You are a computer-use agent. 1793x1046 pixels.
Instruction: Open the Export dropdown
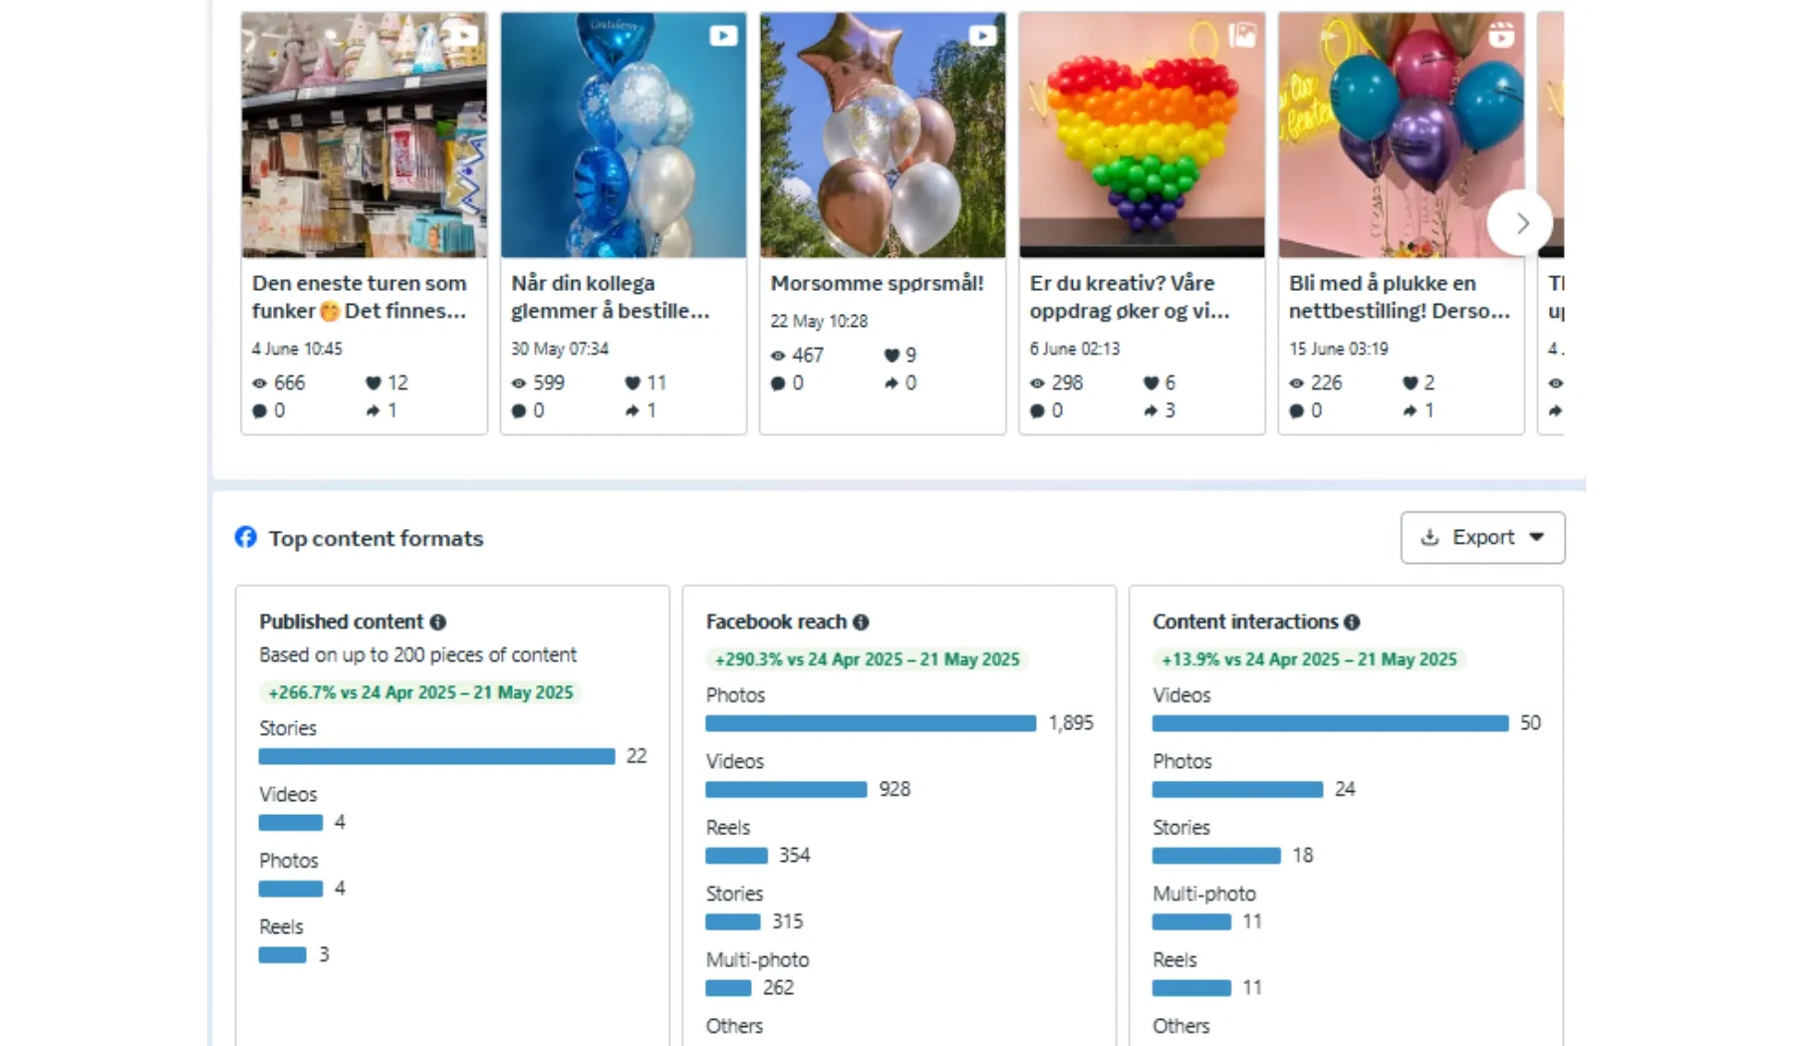pos(1482,537)
